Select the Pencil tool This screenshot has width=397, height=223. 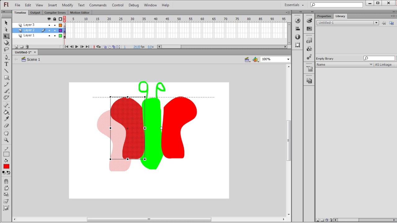click(x=6, y=84)
